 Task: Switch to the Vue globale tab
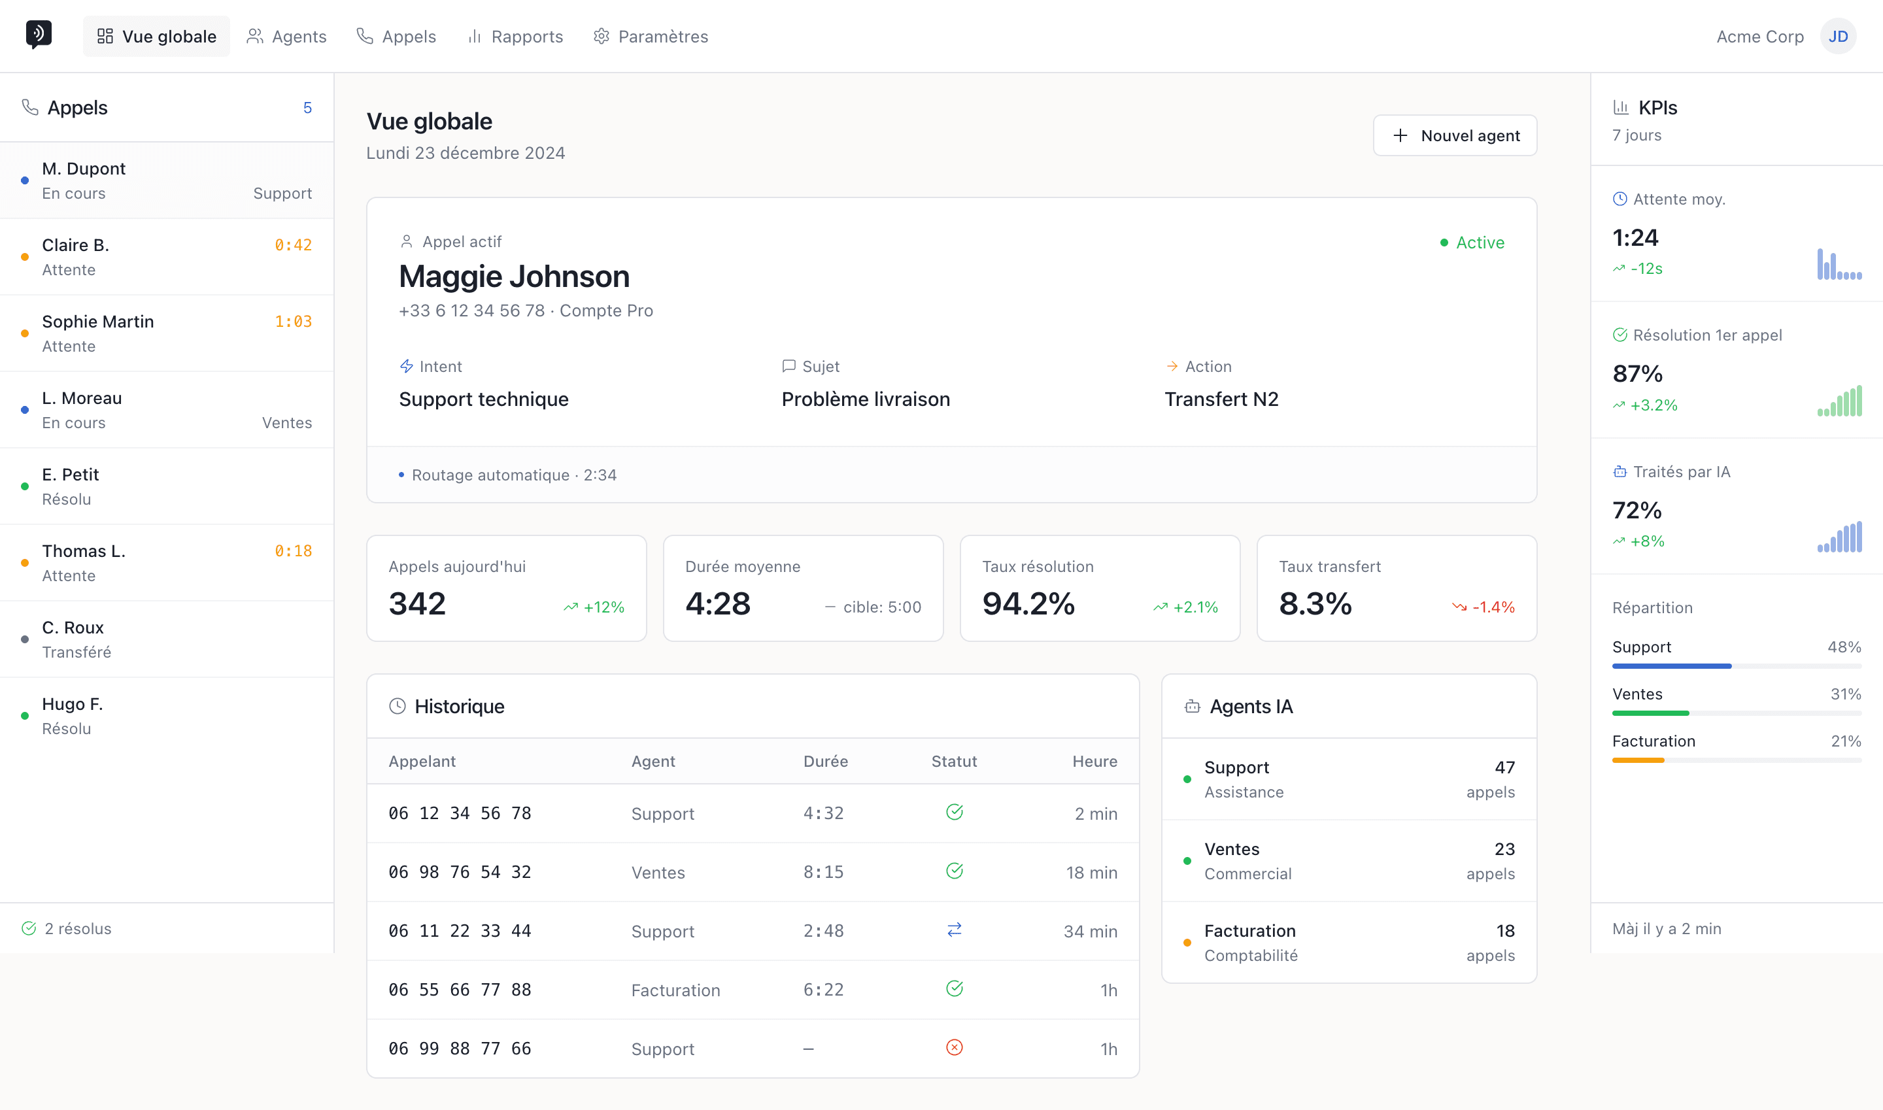tap(156, 35)
